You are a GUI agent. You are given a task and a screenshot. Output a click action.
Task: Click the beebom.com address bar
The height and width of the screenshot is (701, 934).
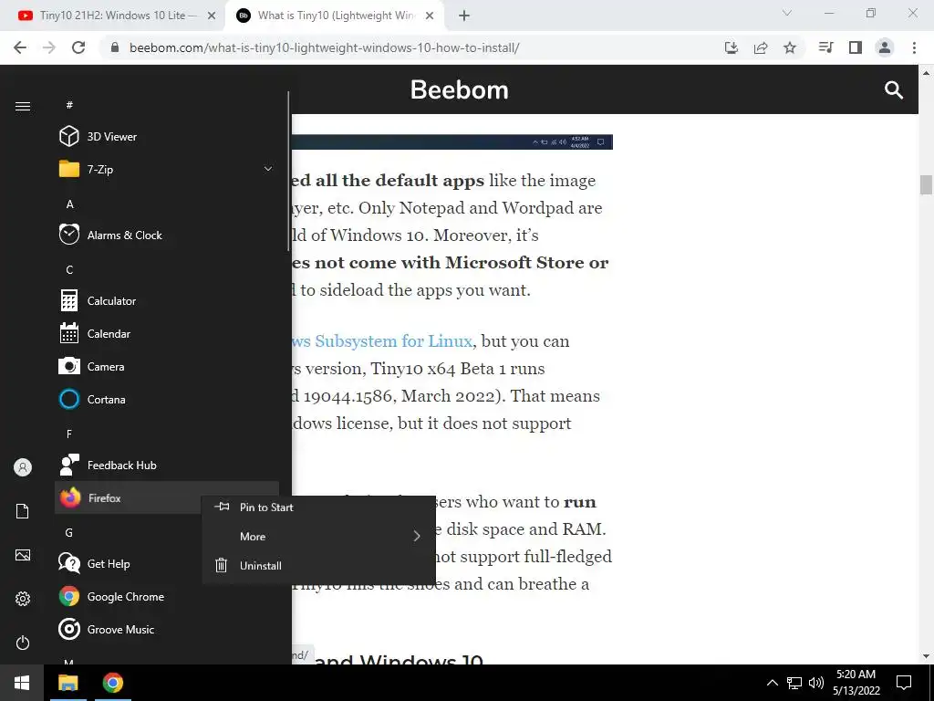[324, 47]
